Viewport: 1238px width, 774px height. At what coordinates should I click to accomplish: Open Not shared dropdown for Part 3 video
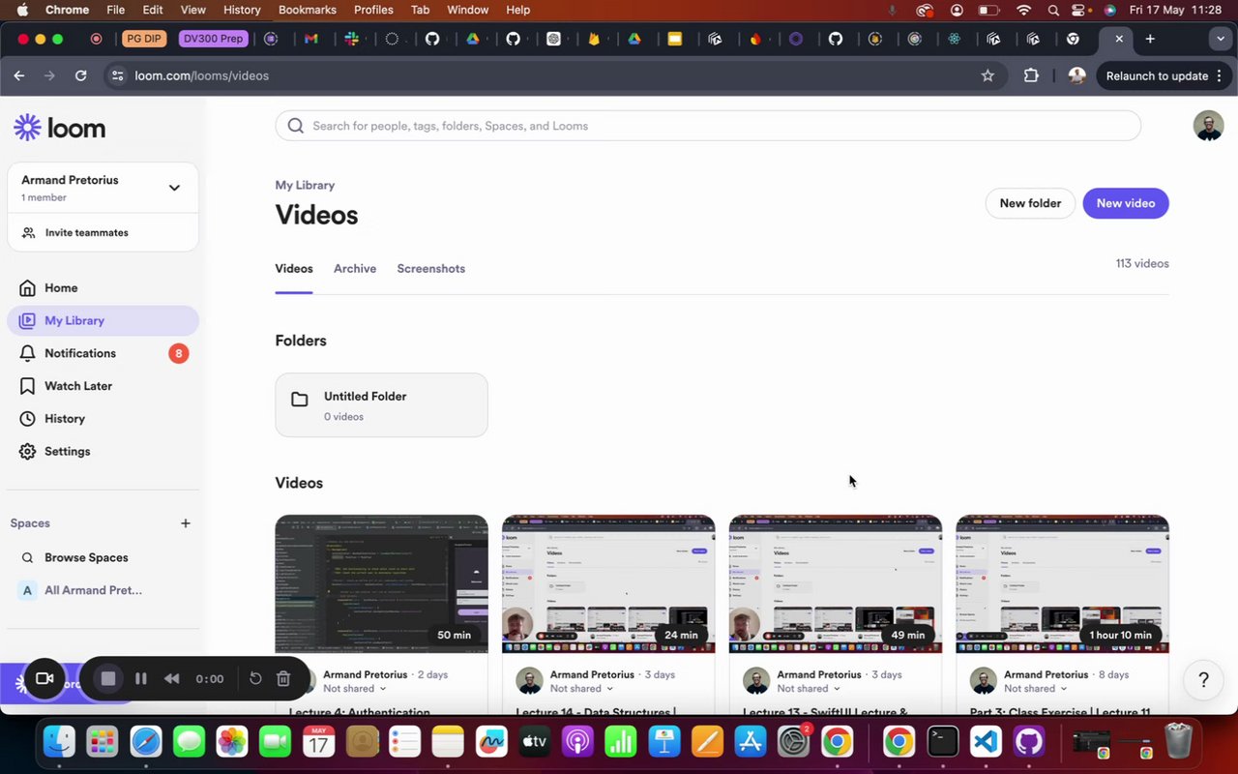click(x=1036, y=689)
